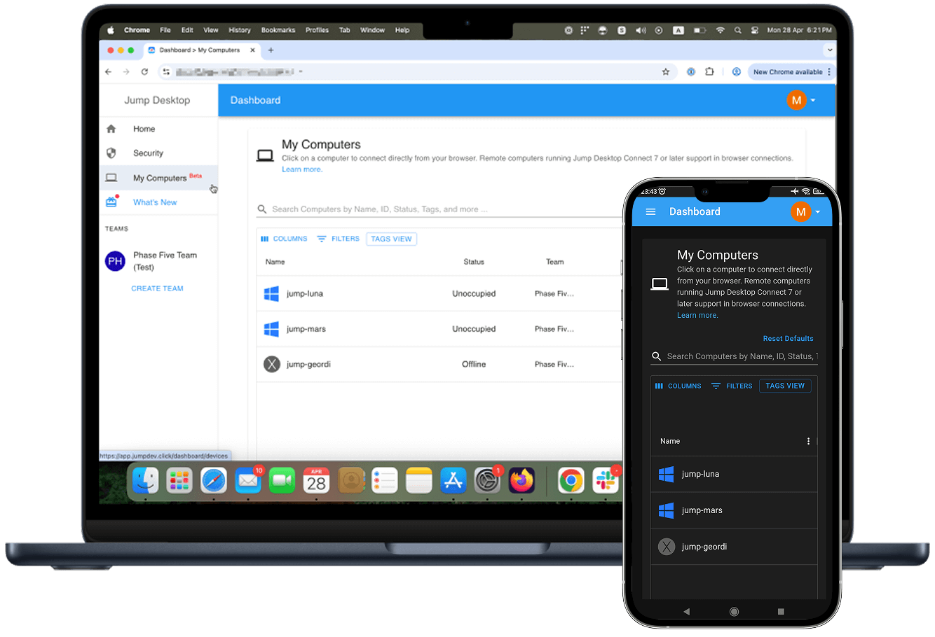
Task: Select the jump-geordi offline computer icon
Action: [271, 364]
